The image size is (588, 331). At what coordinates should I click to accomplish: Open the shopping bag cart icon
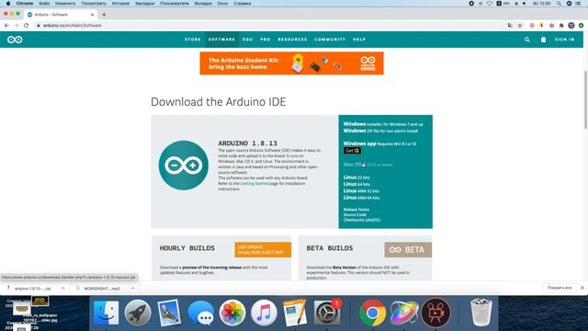point(543,39)
